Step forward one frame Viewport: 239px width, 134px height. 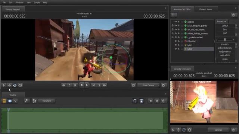(93, 85)
